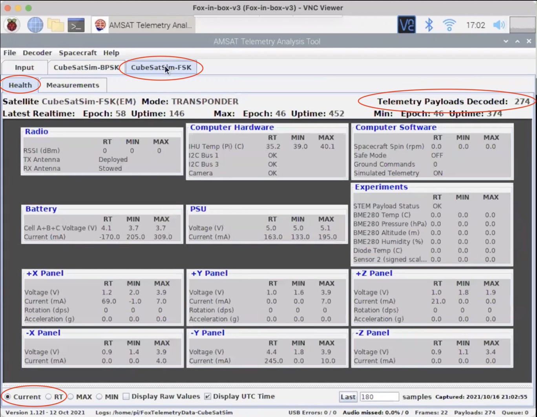The height and width of the screenshot is (417, 537).
Task: Click the +X Panel Acceleration (g) label
Action: coord(49,319)
